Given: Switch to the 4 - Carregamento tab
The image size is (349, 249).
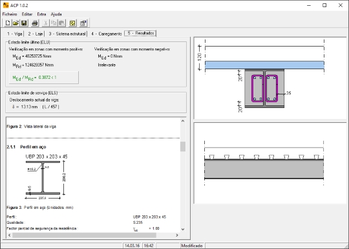Looking at the screenshot, I should 106,34.
